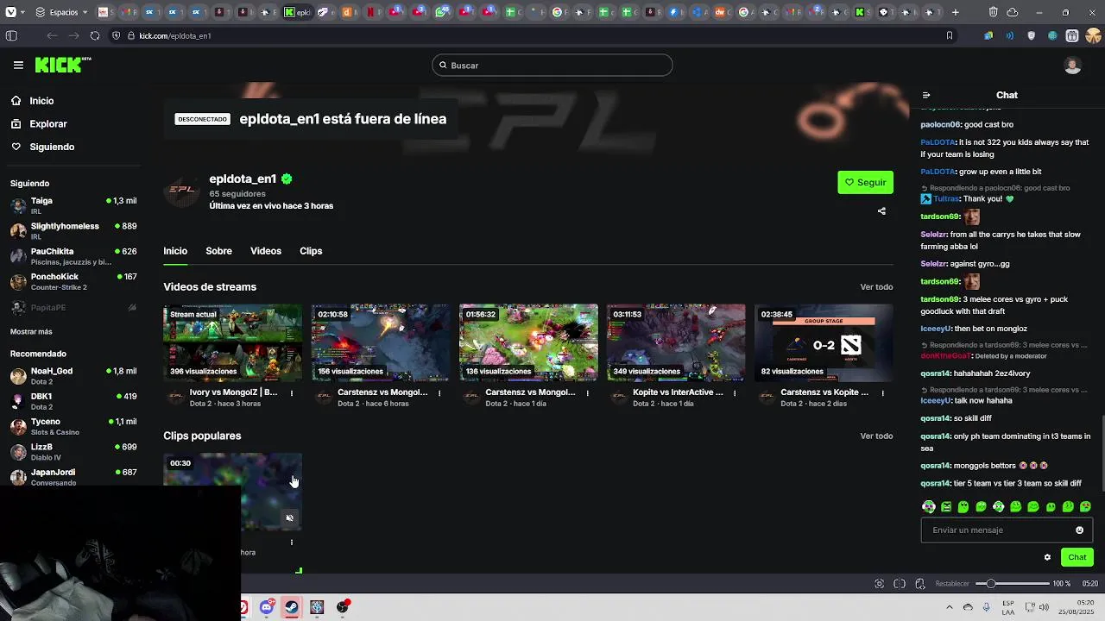
Task: Select the Inicio channel tab
Action: click(175, 251)
